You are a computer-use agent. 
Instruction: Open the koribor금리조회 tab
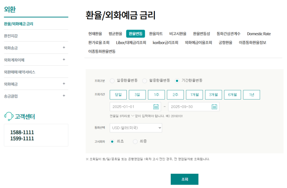(165, 43)
